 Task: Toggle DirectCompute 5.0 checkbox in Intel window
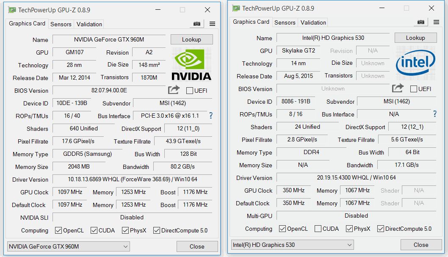(x=381, y=229)
